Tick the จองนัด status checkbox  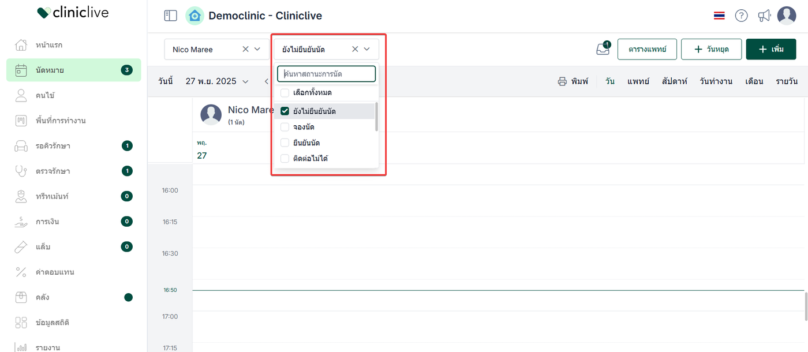tap(285, 127)
